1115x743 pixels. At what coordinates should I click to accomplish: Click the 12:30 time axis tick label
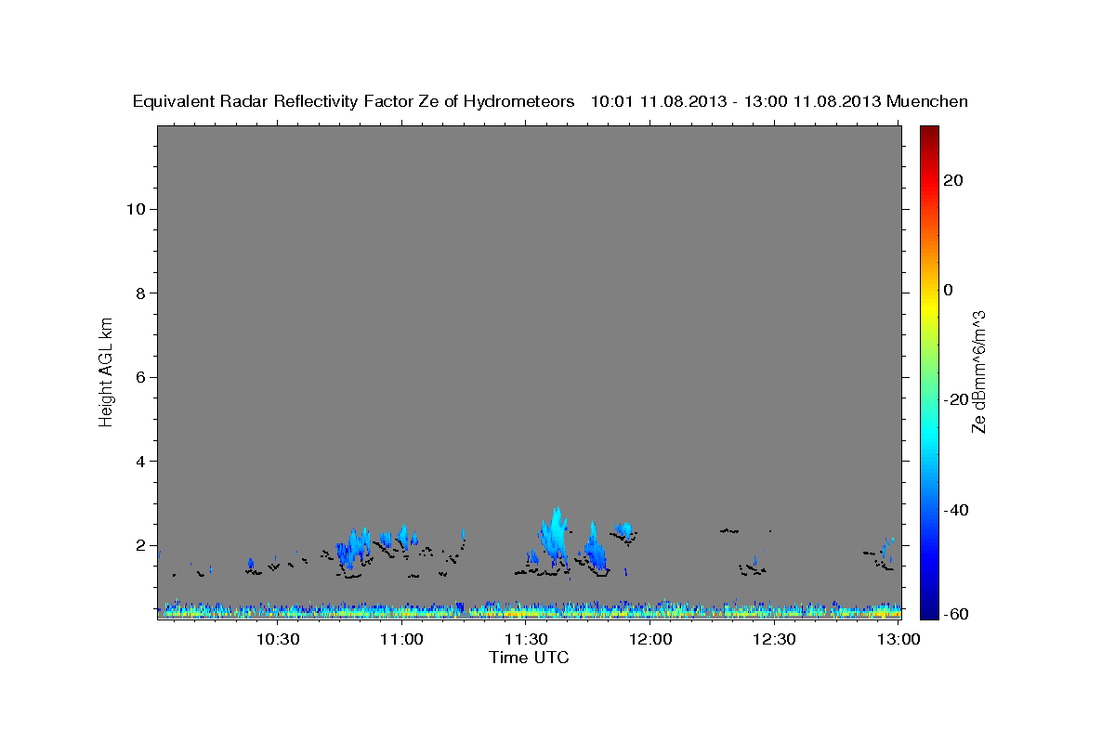(774, 639)
